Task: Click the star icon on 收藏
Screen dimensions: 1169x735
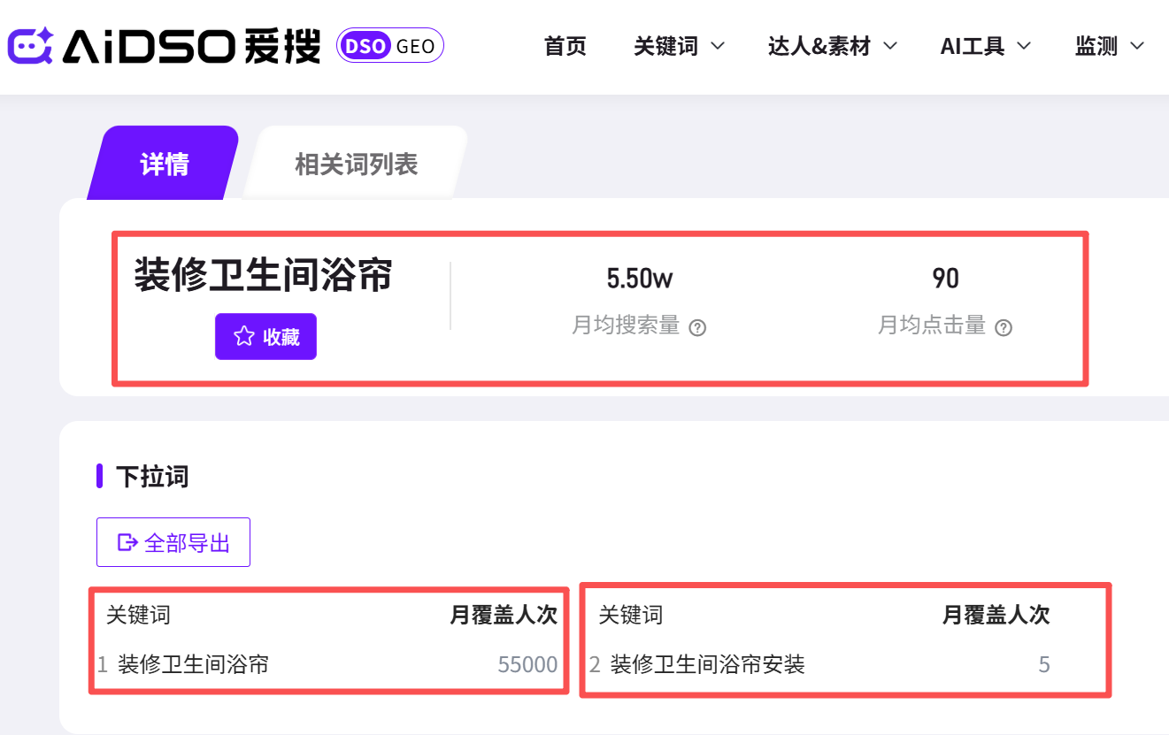Action: pyautogui.click(x=243, y=337)
